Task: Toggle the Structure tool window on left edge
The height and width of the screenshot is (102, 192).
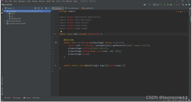Action: (2, 81)
